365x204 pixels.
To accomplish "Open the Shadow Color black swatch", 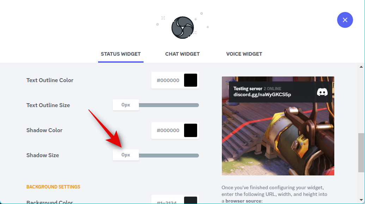I will click(x=190, y=130).
